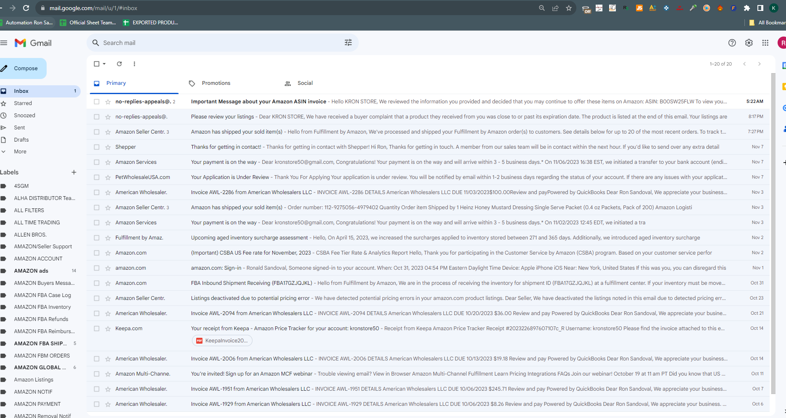786x418 pixels.
Task: Open Official Sheet Team bookmark
Action: click(88, 23)
